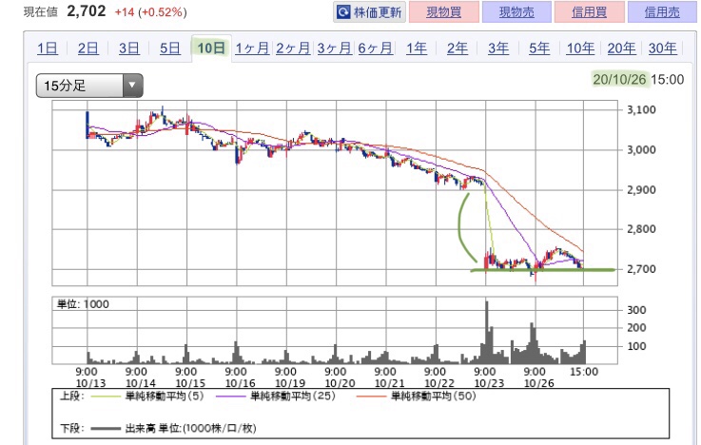Screen dimensions: 701x445
Task: Click the dropdown arrow beside 15分足
Action: tap(132, 86)
